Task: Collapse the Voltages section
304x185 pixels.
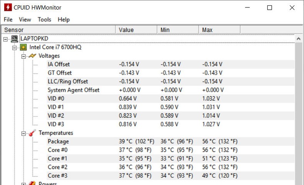Action: coord(24,57)
